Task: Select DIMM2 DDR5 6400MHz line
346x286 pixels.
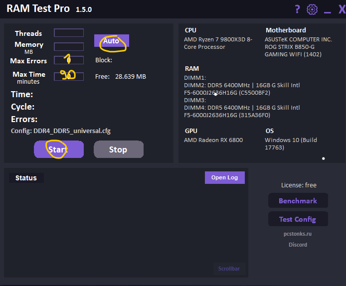Action: coord(242,85)
